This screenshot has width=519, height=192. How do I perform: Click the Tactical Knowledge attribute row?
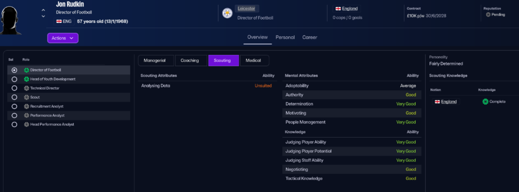(x=352, y=179)
